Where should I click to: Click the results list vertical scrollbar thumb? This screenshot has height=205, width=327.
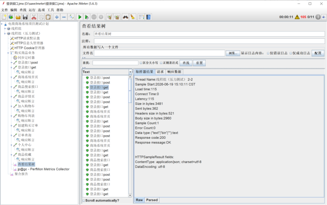click(130, 91)
